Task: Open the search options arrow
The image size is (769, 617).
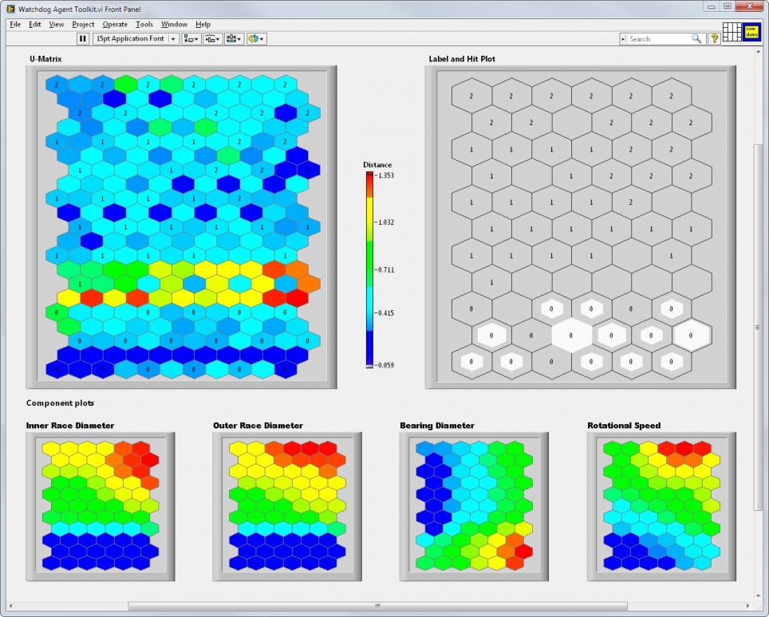Action: 623,38
